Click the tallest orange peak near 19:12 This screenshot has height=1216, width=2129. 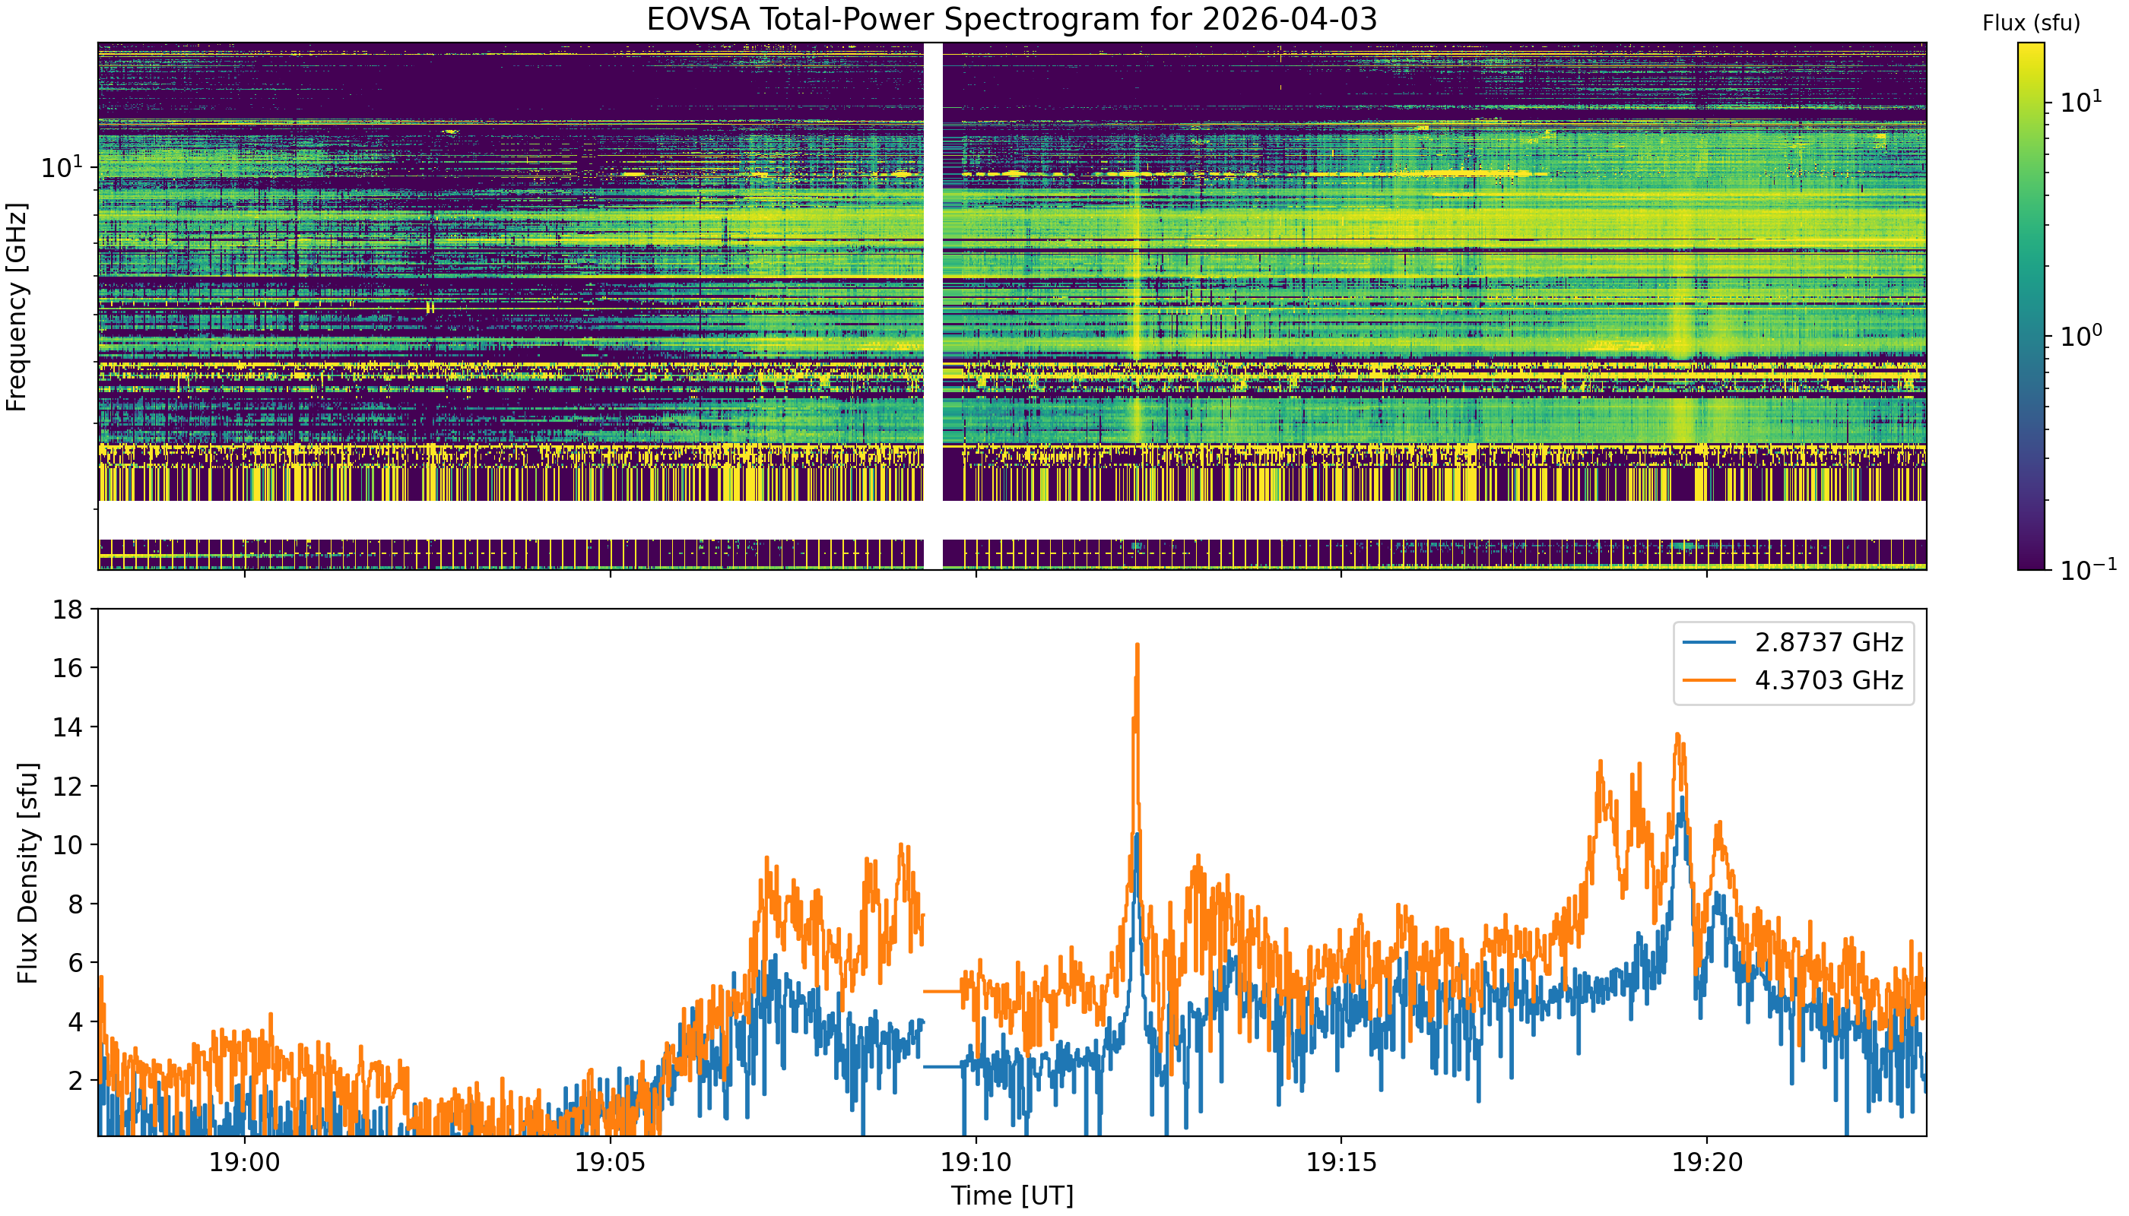tap(1137, 648)
